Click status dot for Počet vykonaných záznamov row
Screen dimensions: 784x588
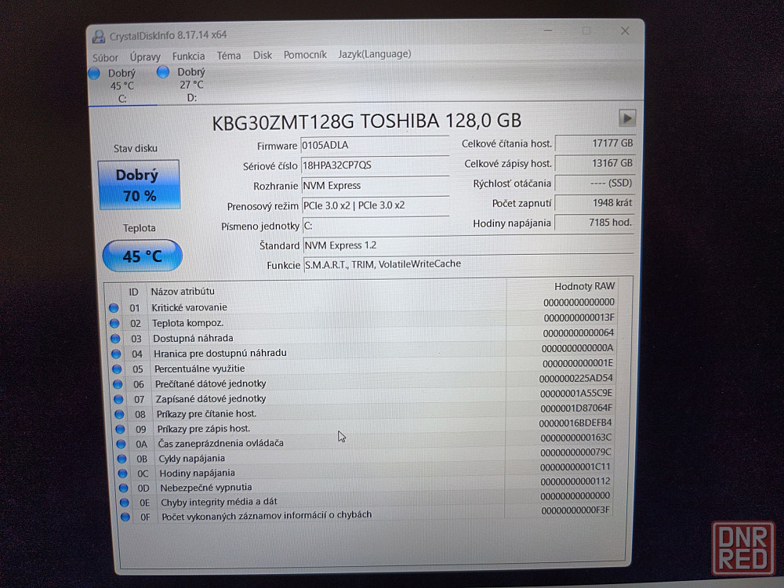(125, 517)
